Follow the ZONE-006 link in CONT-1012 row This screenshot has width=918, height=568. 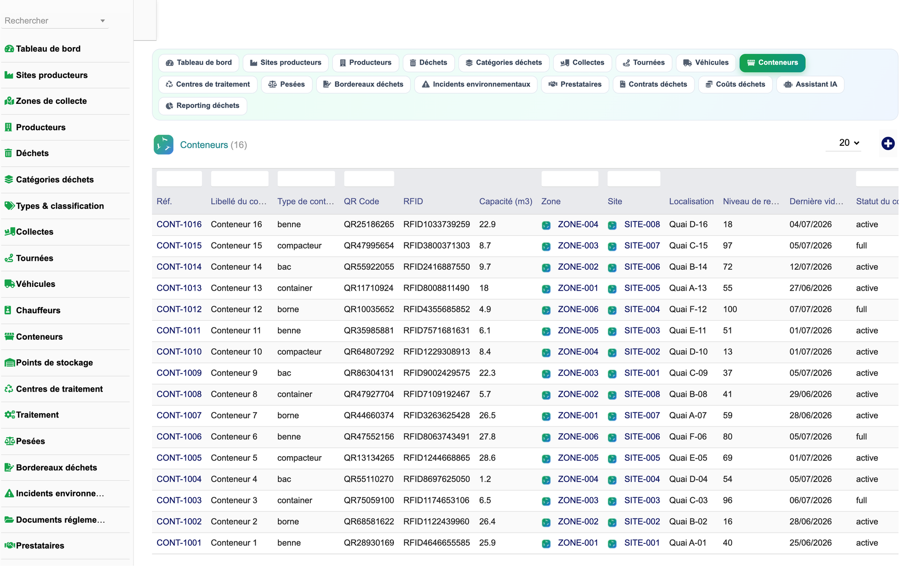coord(578,309)
